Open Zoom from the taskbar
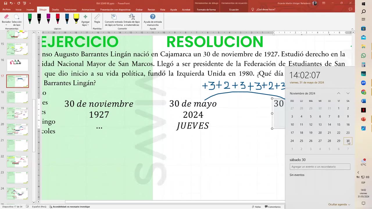 click(x=363, y=83)
